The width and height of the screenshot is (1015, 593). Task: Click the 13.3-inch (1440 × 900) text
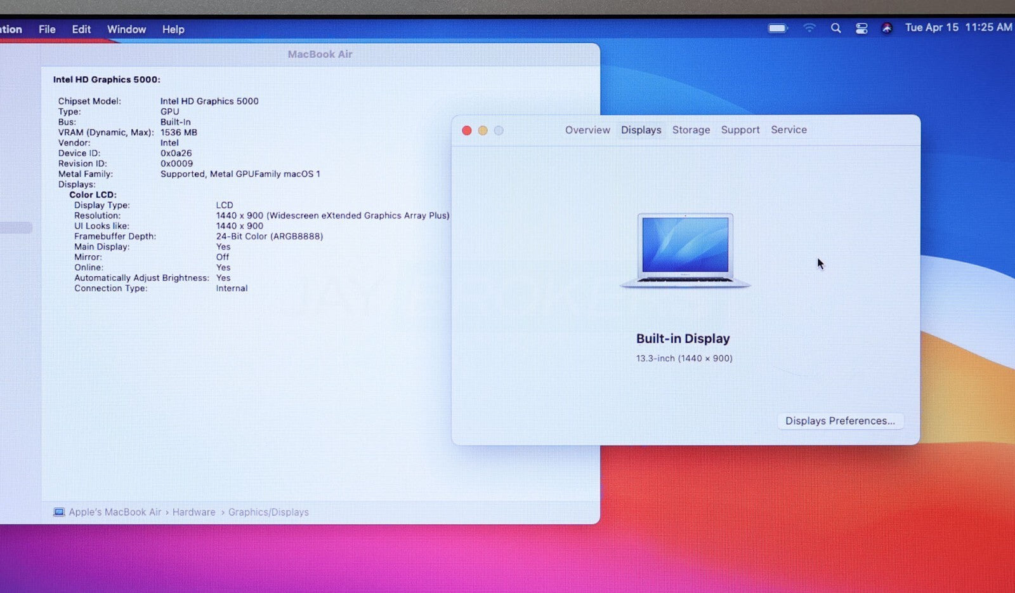[684, 358]
